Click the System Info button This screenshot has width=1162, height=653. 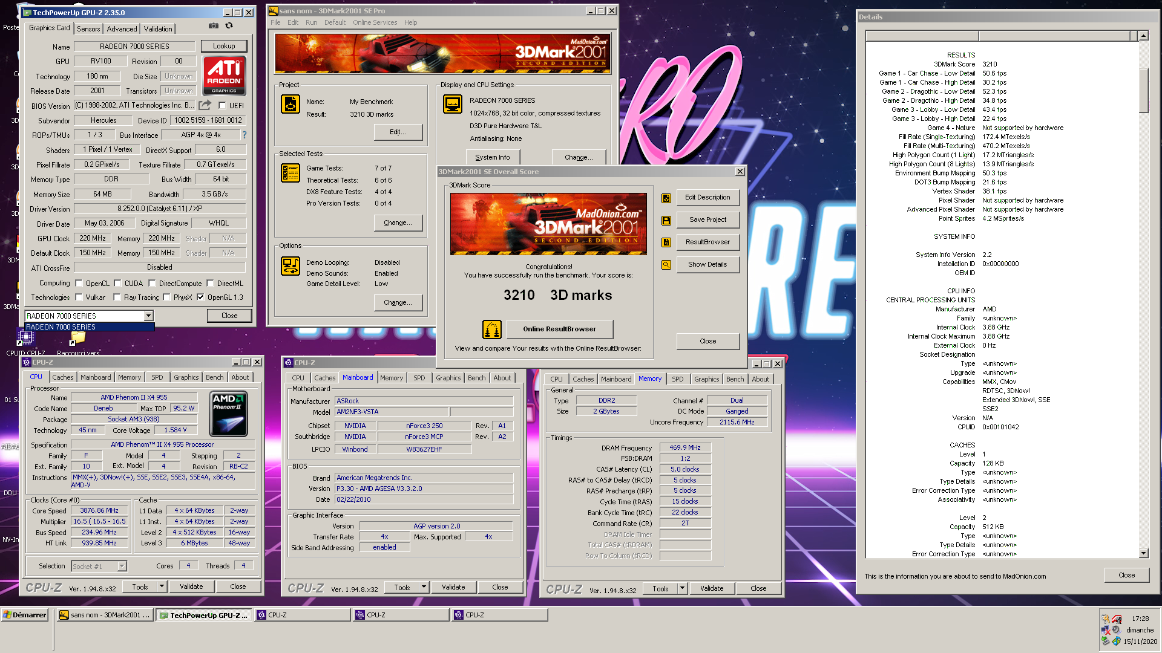pyautogui.click(x=492, y=157)
